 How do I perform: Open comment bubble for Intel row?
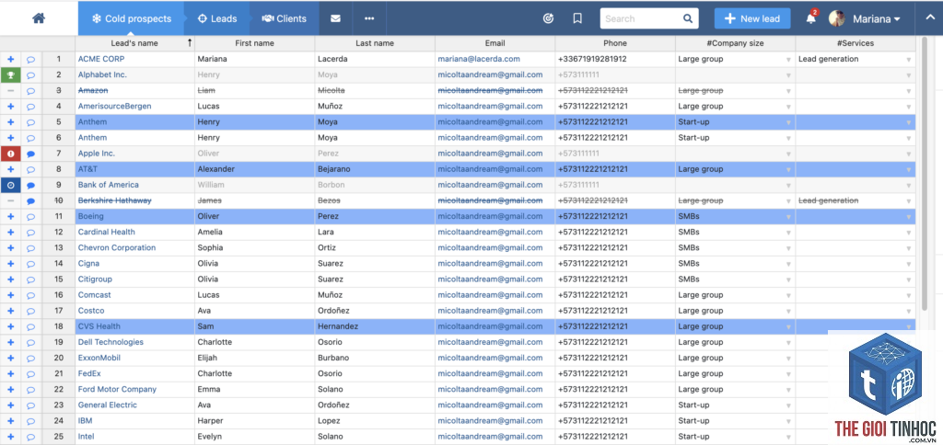pyautogui.click(x=30, y=437)
